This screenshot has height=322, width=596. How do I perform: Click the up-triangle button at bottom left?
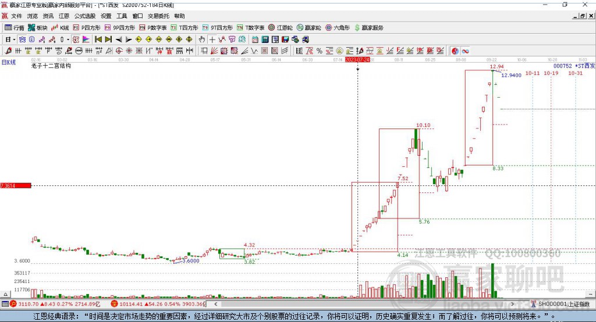(x=5, y=294)
